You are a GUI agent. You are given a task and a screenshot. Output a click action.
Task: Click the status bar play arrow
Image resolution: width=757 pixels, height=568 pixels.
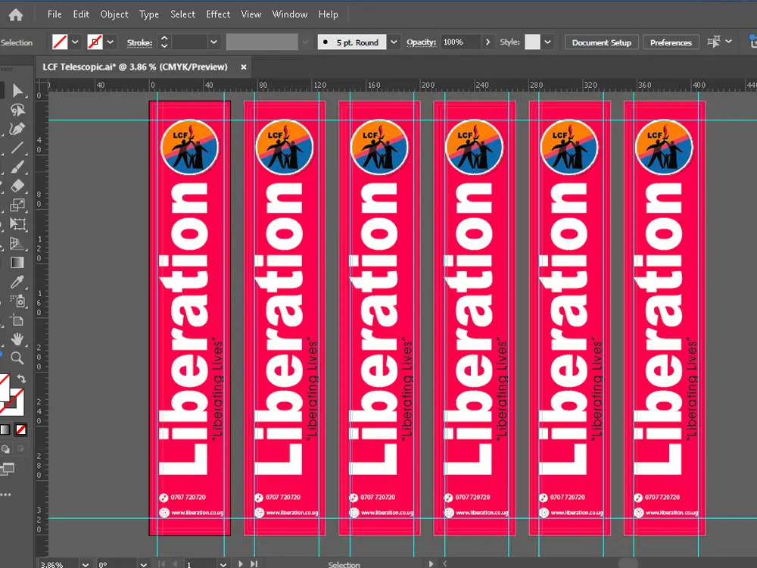pyautogui.click(x=431, y=563)
